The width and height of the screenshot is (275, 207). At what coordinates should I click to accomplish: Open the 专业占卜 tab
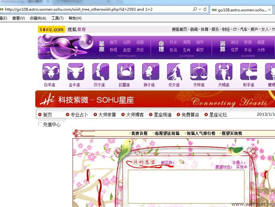(x=79, y=115)
